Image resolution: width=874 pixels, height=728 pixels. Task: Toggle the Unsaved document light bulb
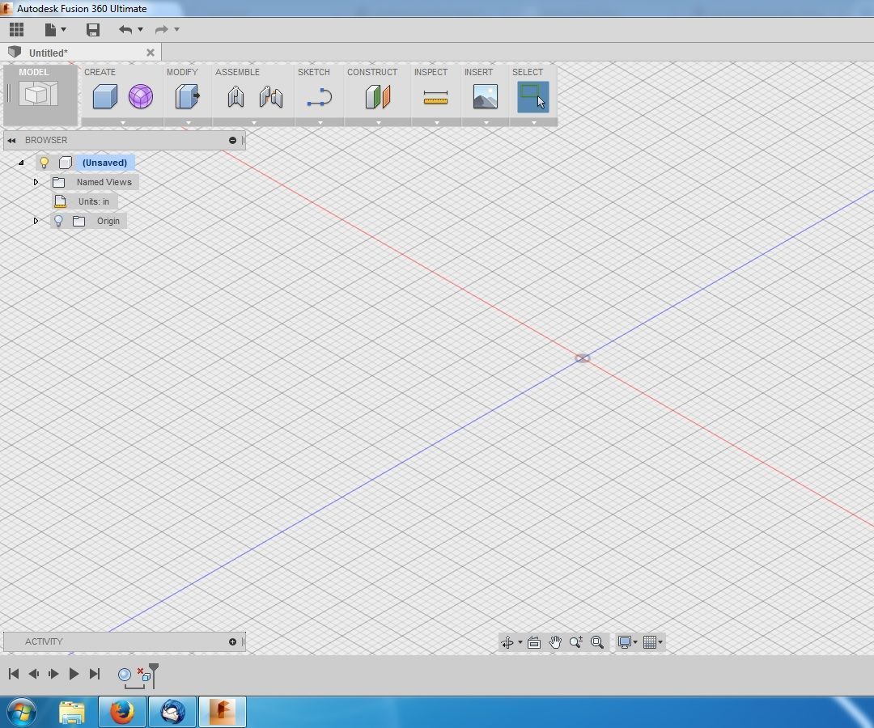pos(44,163)
